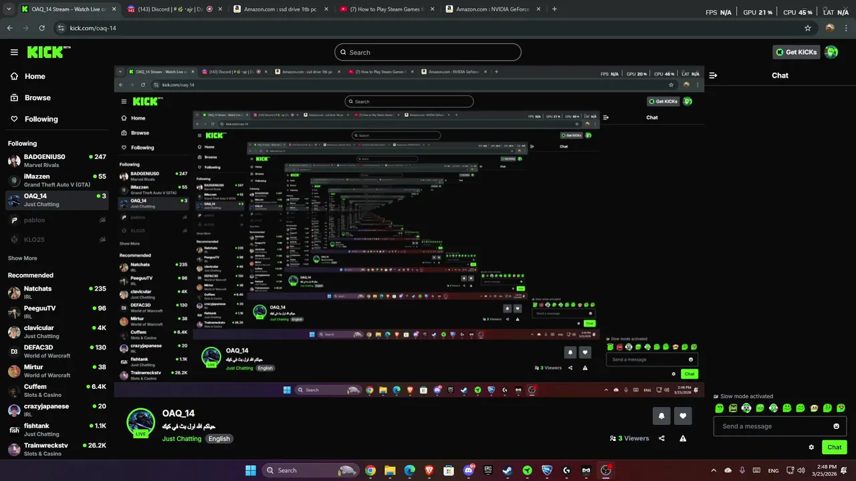Reload the page with browser refresh icon

coord(42,28)
